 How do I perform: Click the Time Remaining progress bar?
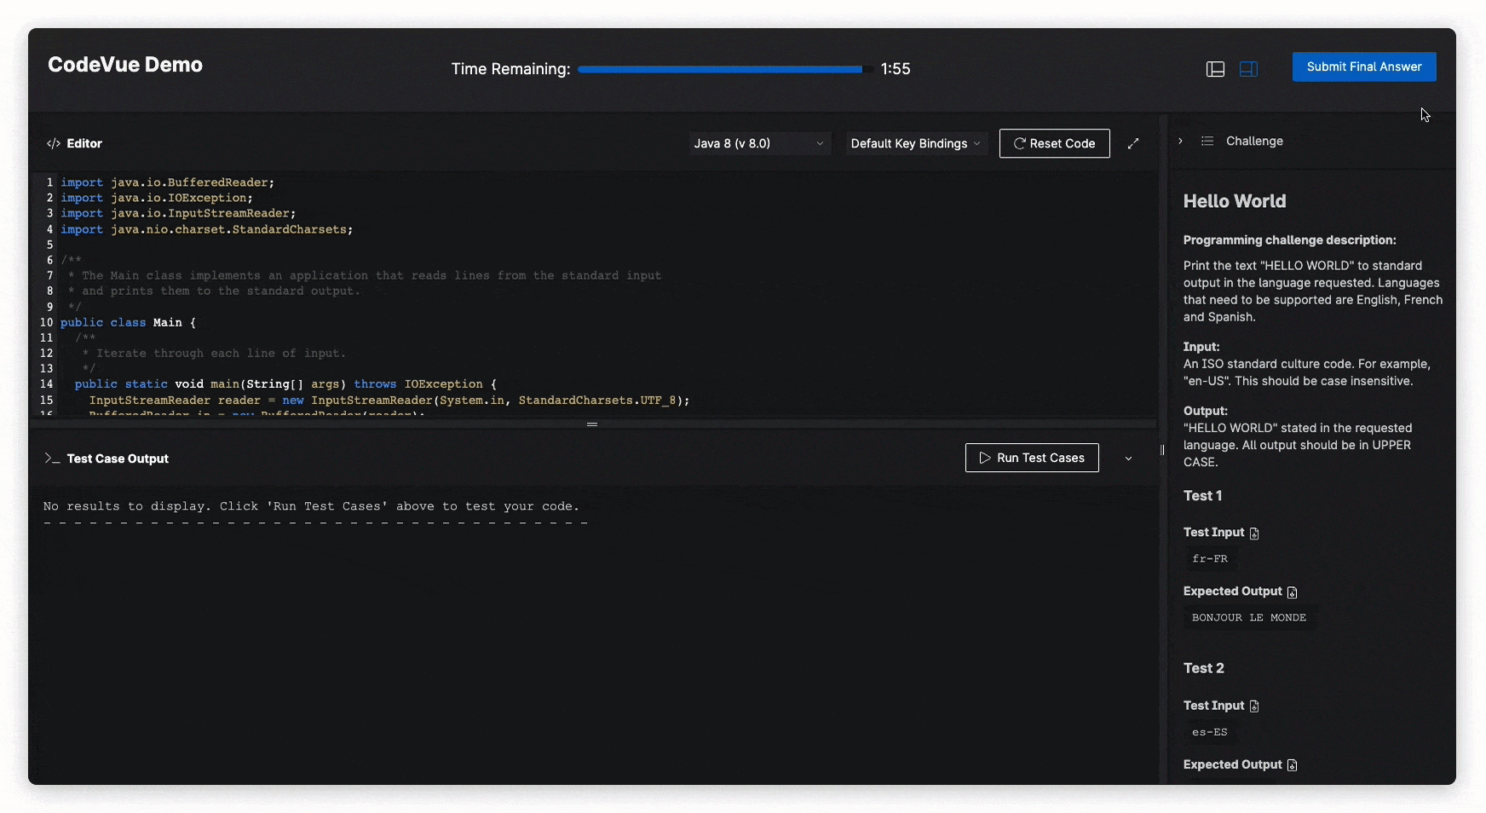(724, 69)
